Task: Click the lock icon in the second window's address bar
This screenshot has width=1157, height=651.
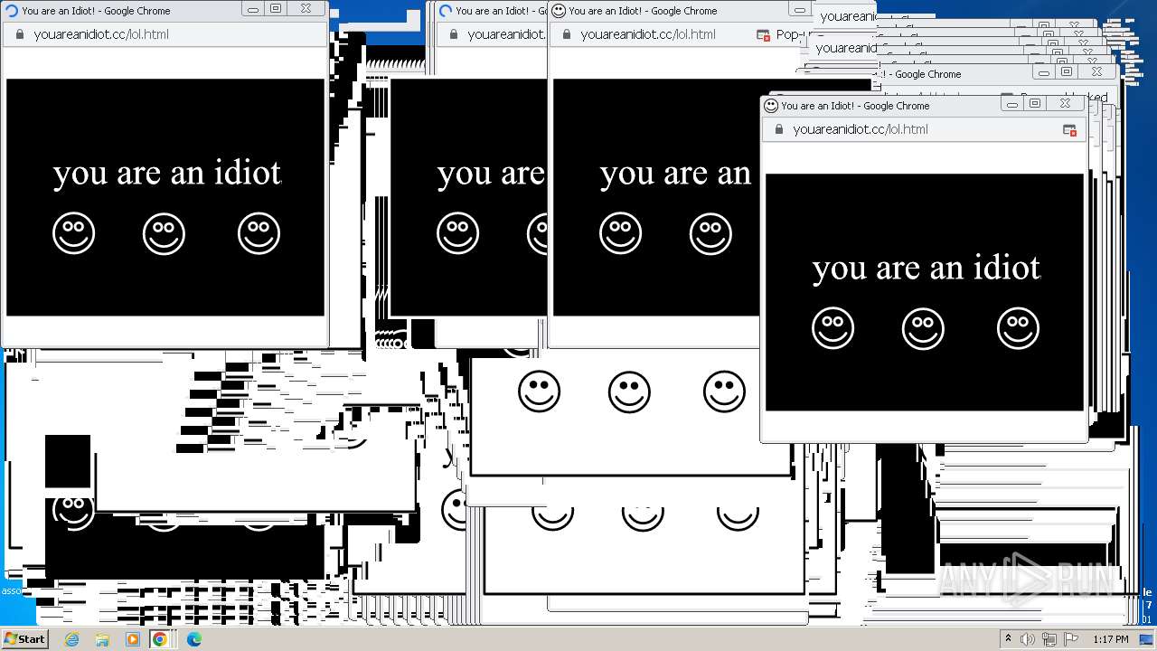Action: tap(453, 34)
